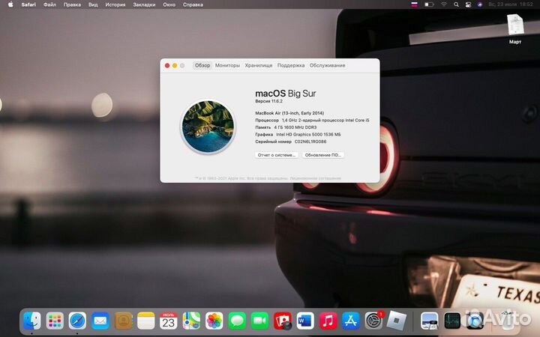
Task: Select the Март file on the desktop
Action: (x=515, y=29)
